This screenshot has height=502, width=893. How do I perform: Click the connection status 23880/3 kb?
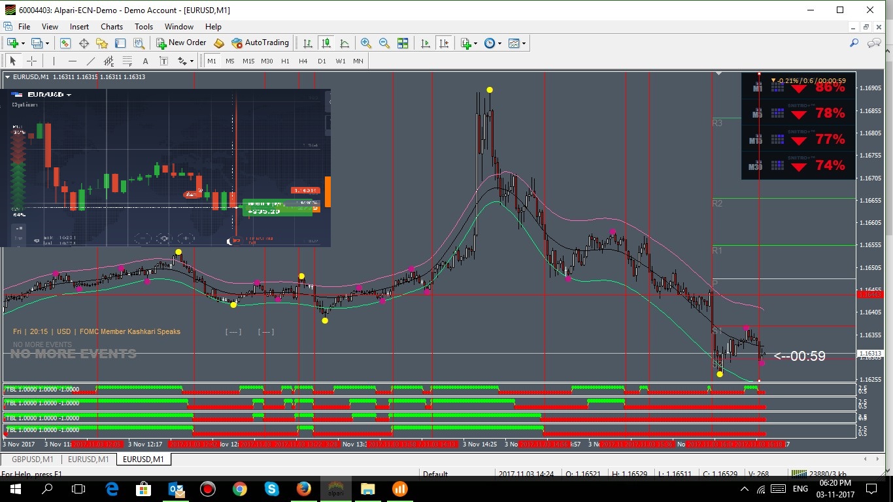pos(819,474)
